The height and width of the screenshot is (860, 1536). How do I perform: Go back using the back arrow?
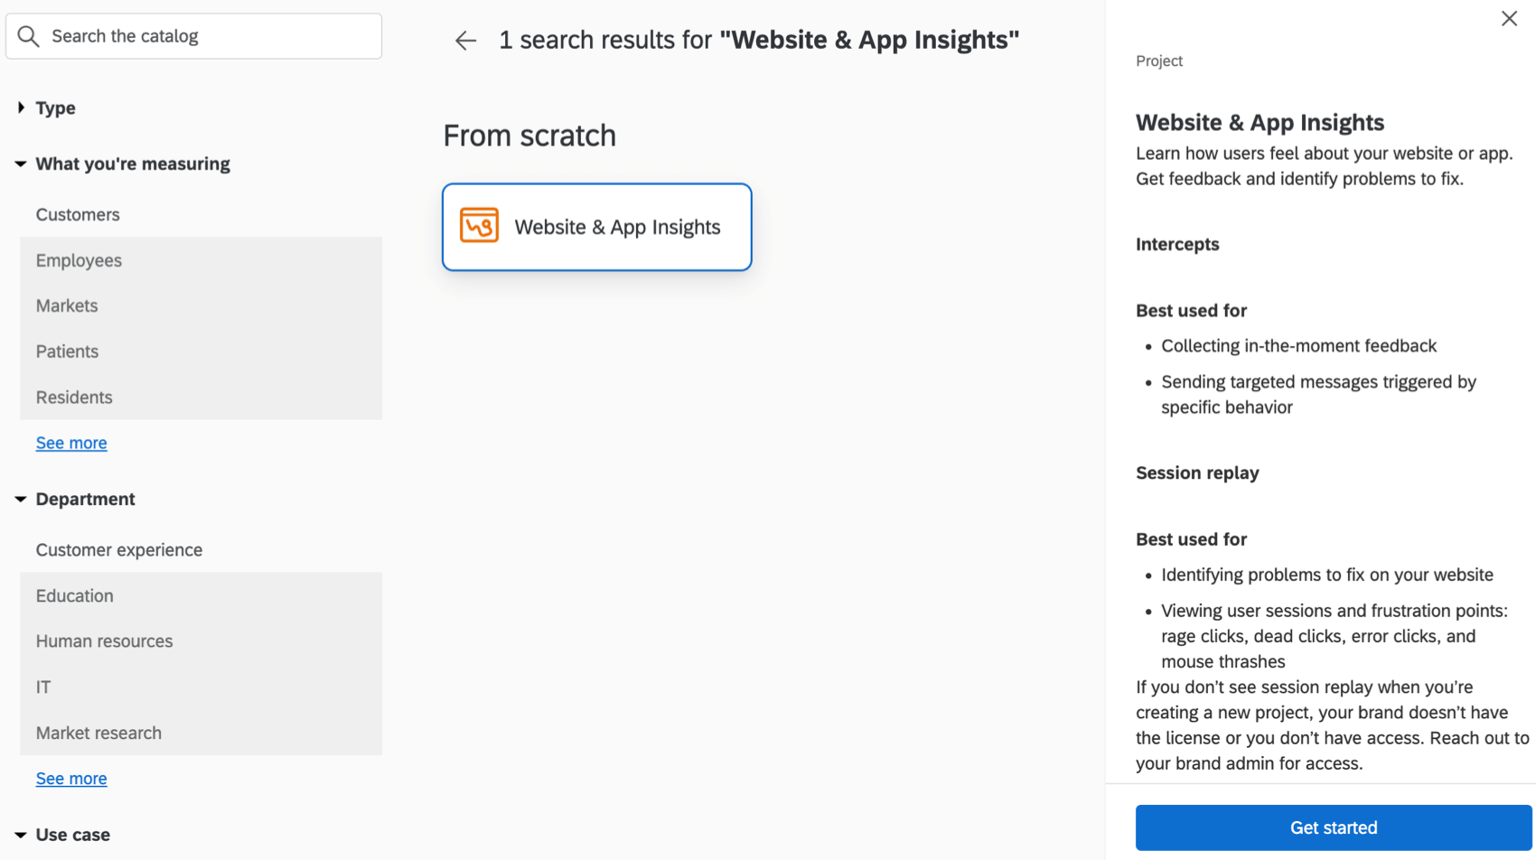tap(464, 40)
